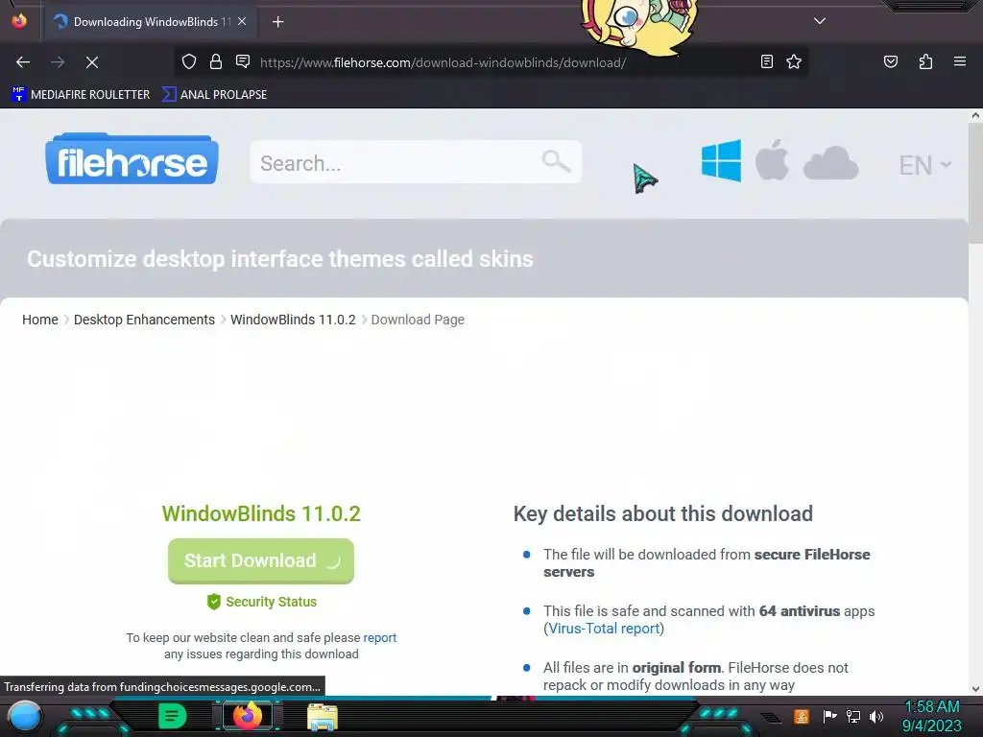The width and height of the screenshot is (983, 737).
Task: Click the 'Key details about this download' heading
Action: pyautogui.click(x=662, y=514)
